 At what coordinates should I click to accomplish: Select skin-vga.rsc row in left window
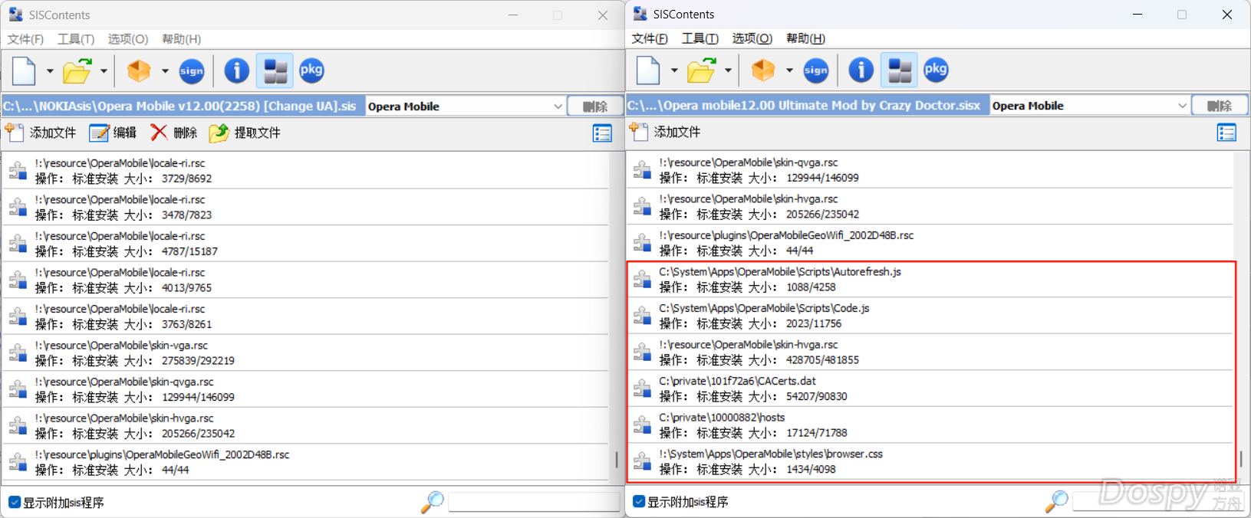306,353
